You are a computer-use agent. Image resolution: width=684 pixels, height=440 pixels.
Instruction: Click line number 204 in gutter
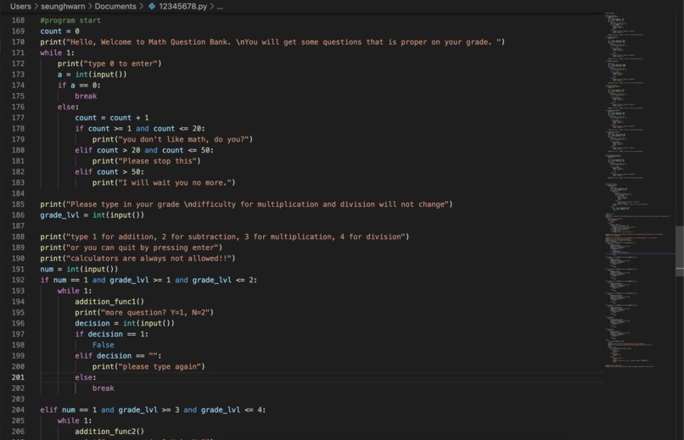[x=19, y=410]
